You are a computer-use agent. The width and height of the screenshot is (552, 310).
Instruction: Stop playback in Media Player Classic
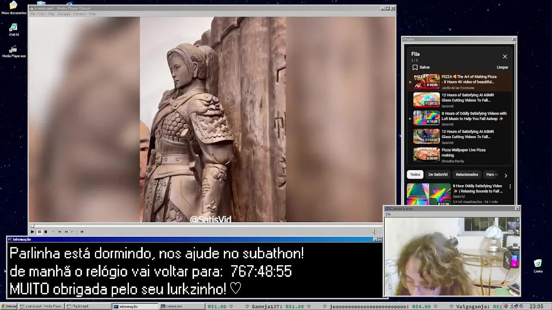[x=46, y=232]
